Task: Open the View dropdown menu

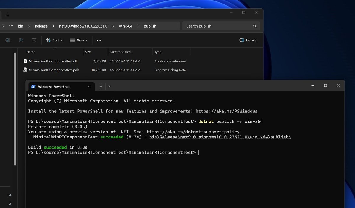Action: [79, 40]
